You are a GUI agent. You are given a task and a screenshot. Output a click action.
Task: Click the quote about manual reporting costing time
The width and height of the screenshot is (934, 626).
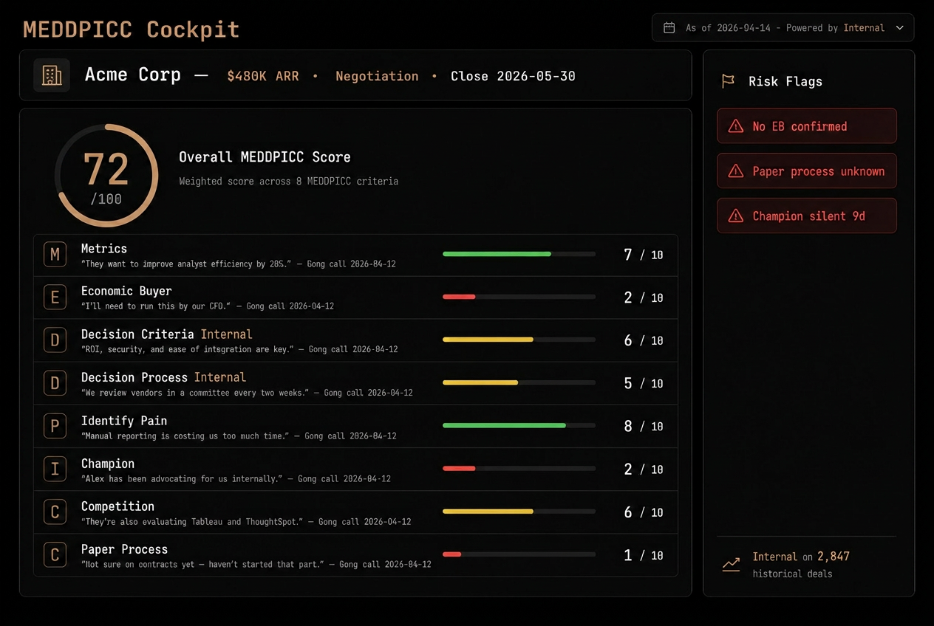tap(239, 436)
